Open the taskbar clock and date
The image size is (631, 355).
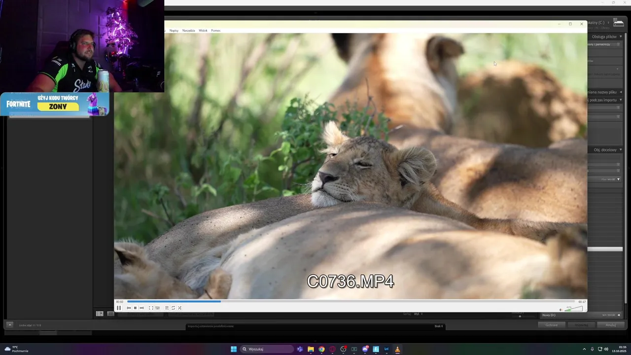(620, 349)
